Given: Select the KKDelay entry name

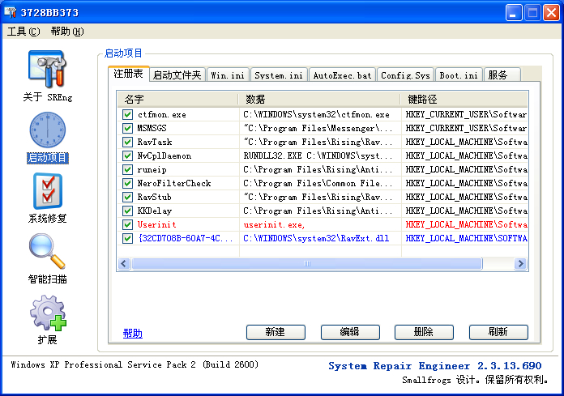Looking at the screenshot, I should [x=155, y=211].
